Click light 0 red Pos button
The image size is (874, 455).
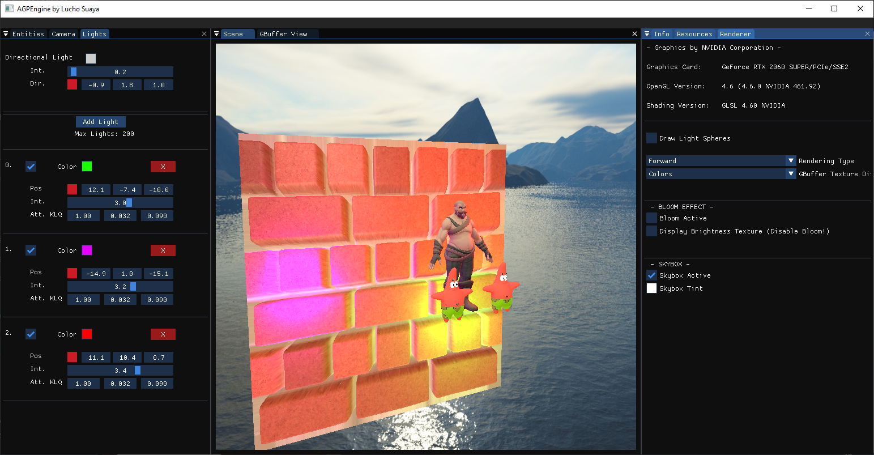pos(72,189)
